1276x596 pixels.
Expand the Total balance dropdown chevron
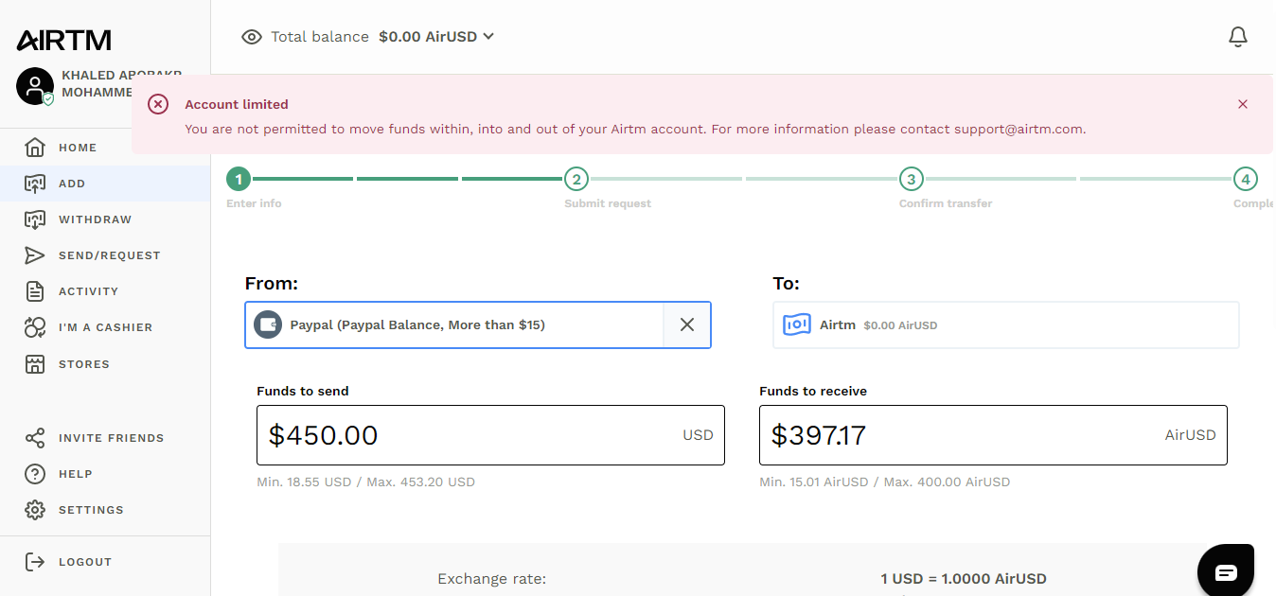click(x=488, y=37)
